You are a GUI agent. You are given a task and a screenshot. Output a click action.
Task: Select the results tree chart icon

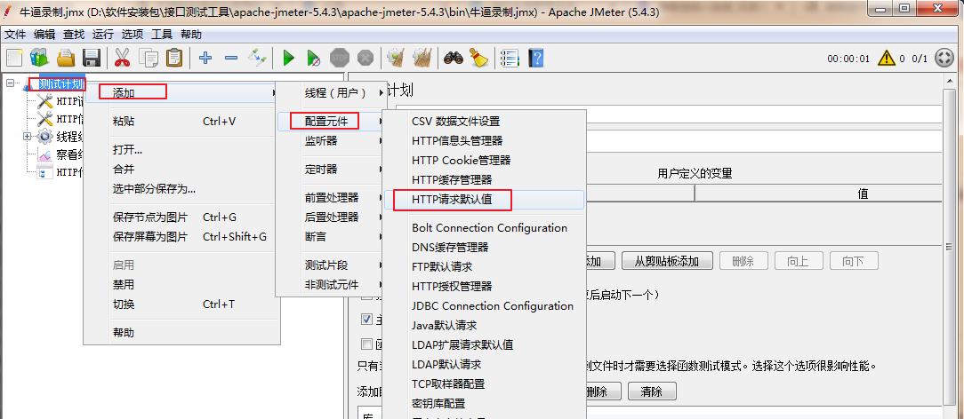pos(45,155)
